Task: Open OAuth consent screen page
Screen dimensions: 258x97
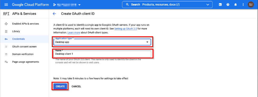Action: (x=24, y=47)
